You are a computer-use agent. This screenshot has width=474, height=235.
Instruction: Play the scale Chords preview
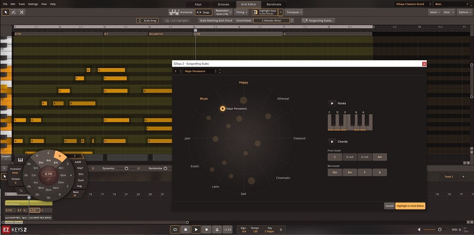pos(332,142)
